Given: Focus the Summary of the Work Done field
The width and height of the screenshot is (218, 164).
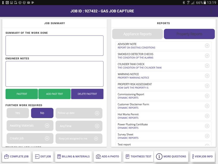Looking at the screenshot, I should [x=54, y=46].
